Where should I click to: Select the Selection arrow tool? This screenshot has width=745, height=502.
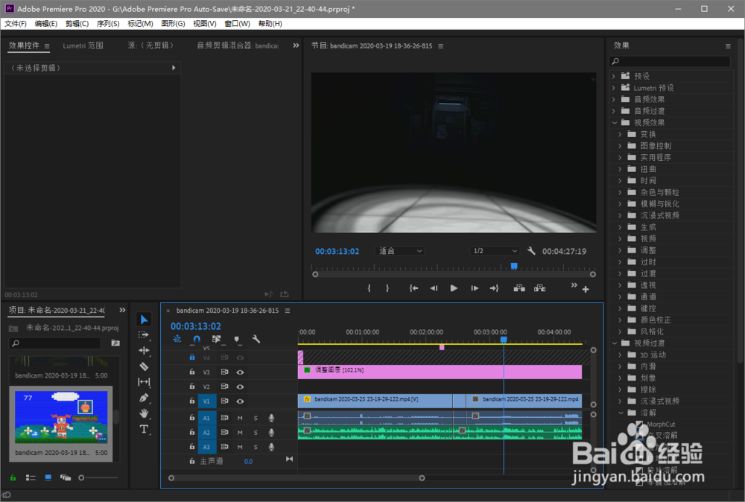tap(144, 320)
